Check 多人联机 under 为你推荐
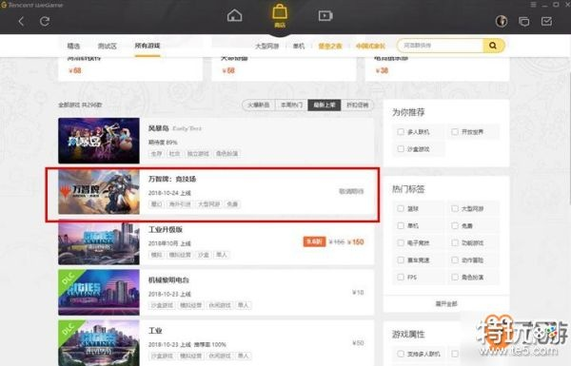571x366 pixels. (401, 132)
